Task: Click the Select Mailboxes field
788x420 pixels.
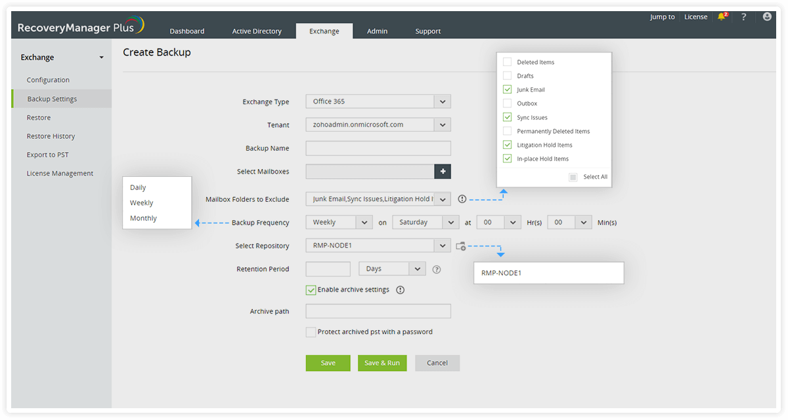Action: (370, 172)
